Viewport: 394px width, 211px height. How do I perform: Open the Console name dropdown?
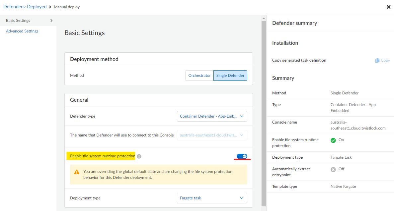click(x=212, y=135)
